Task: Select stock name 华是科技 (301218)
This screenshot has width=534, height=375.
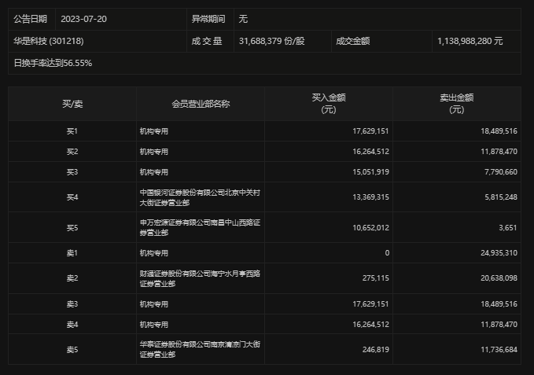Action: pos(48,41)
